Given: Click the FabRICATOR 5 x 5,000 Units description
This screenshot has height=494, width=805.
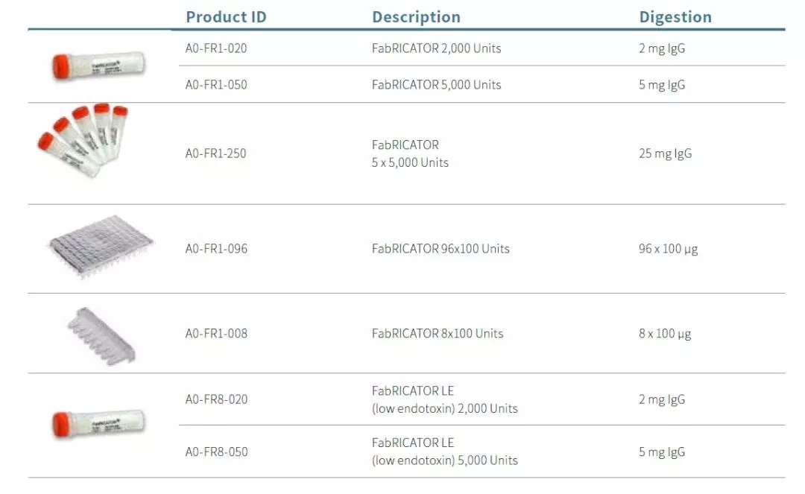Looking at the screenshot, I should [x=410, y=153].
